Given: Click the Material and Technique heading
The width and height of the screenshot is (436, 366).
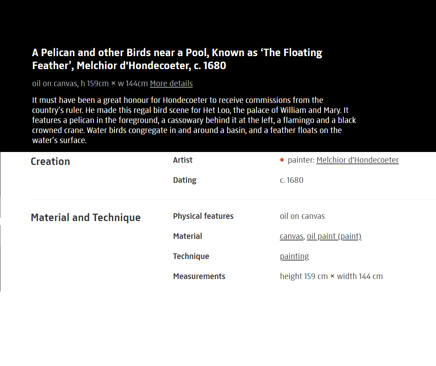Looking at the screenshot, I should point(86,217).
